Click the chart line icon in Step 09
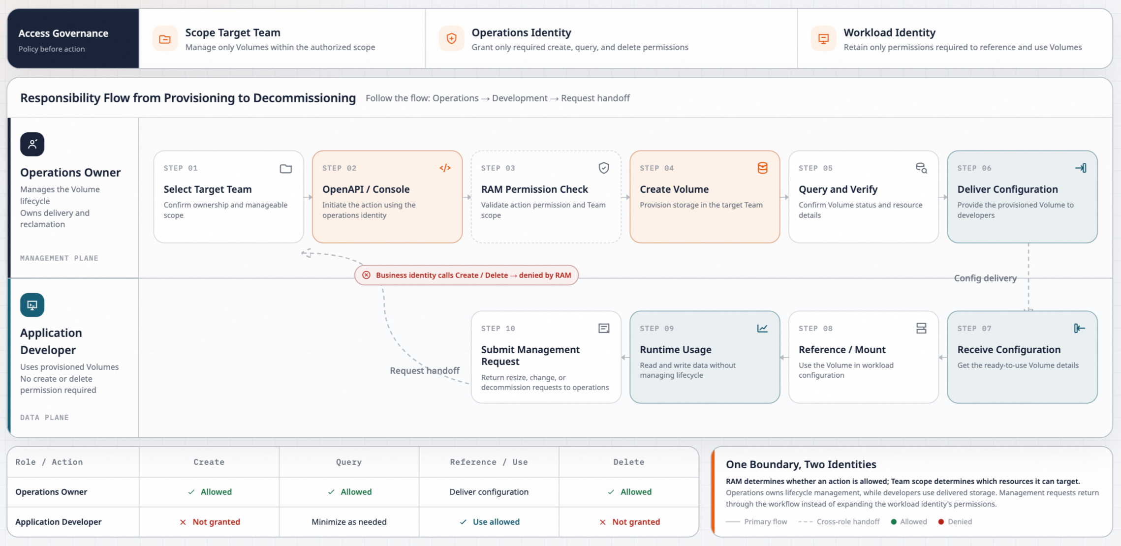 (762, 328)
